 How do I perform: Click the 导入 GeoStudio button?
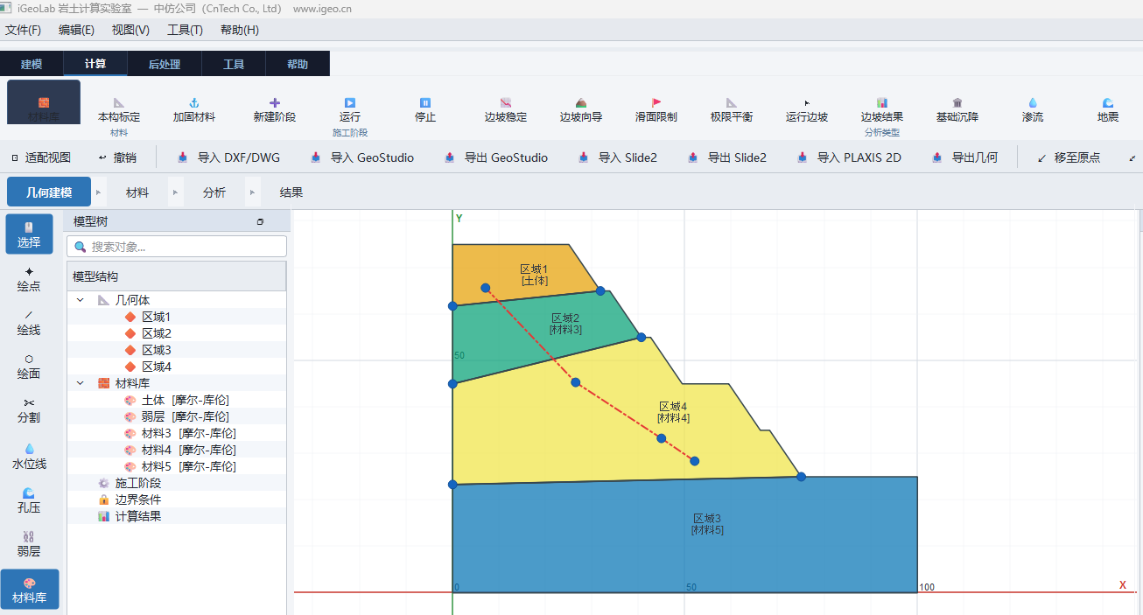[x=361, y=157]
